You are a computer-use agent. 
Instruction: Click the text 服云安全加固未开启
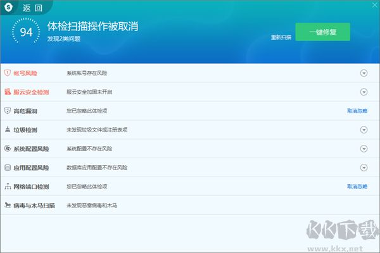click(89, 92)
